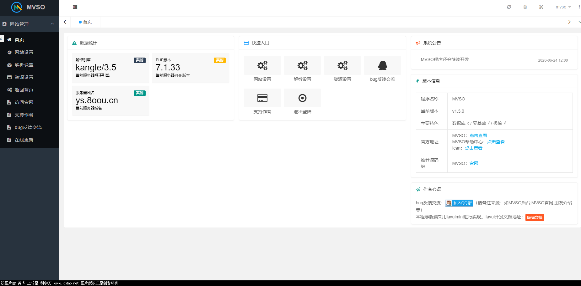Viewport: 581px width, 286px height.
Task: Click the 支持作者 credit card icon
Action: [x=262, y=98]
